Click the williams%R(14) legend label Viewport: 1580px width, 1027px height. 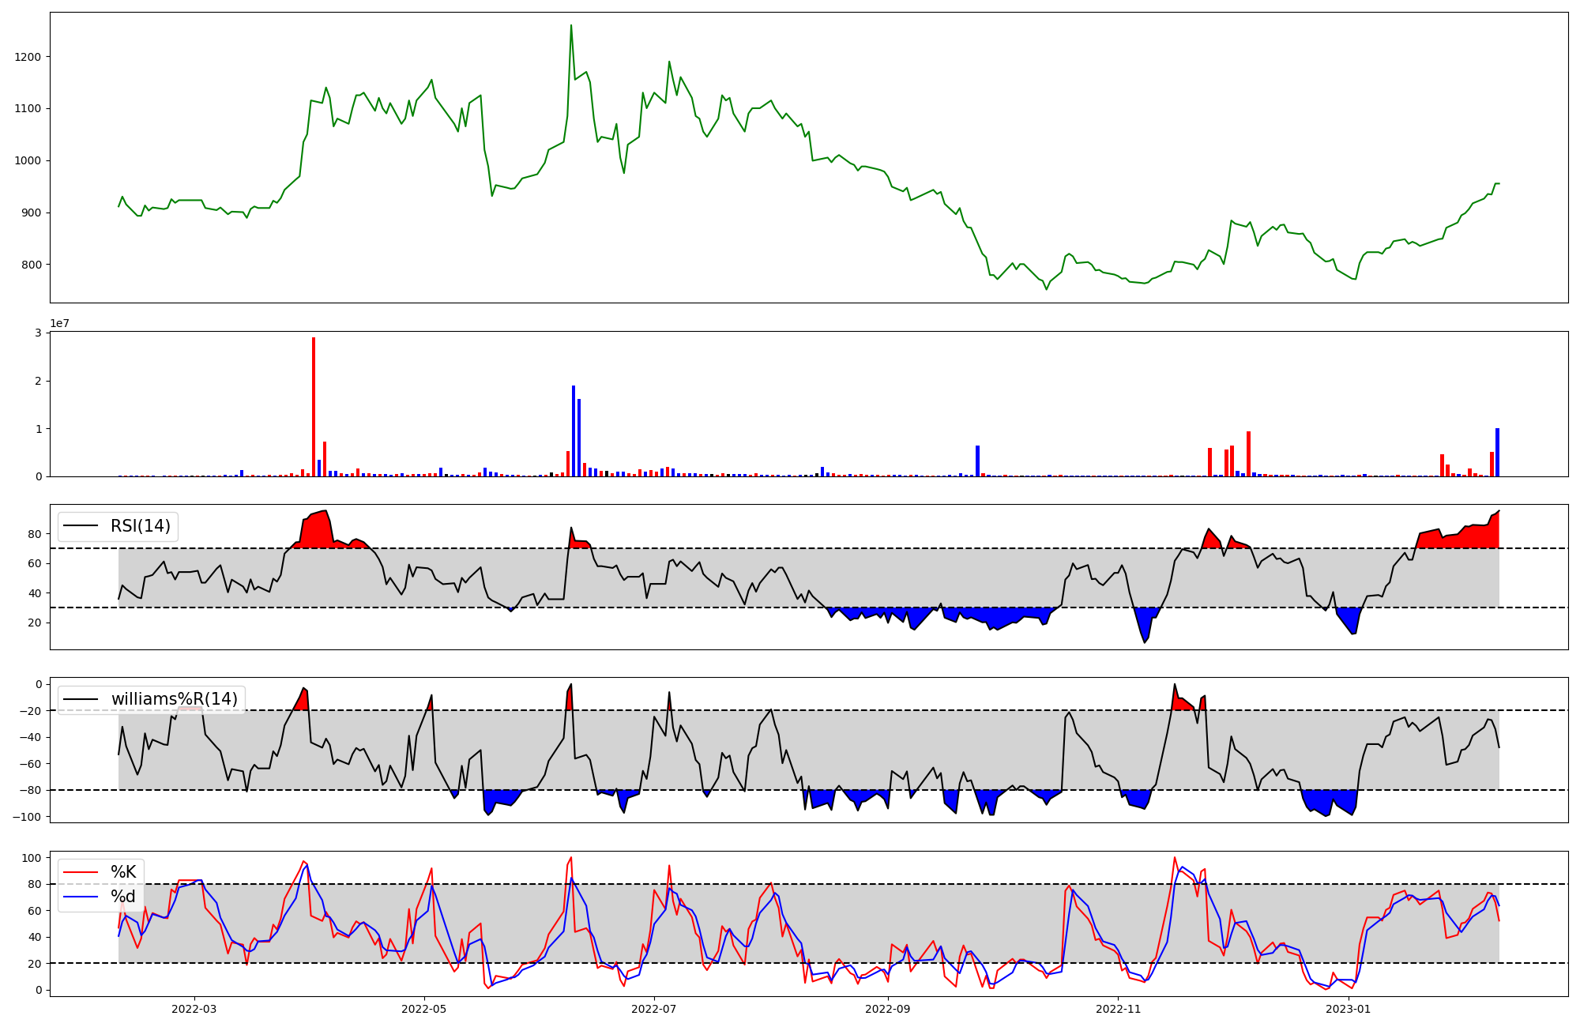point(174,699)
